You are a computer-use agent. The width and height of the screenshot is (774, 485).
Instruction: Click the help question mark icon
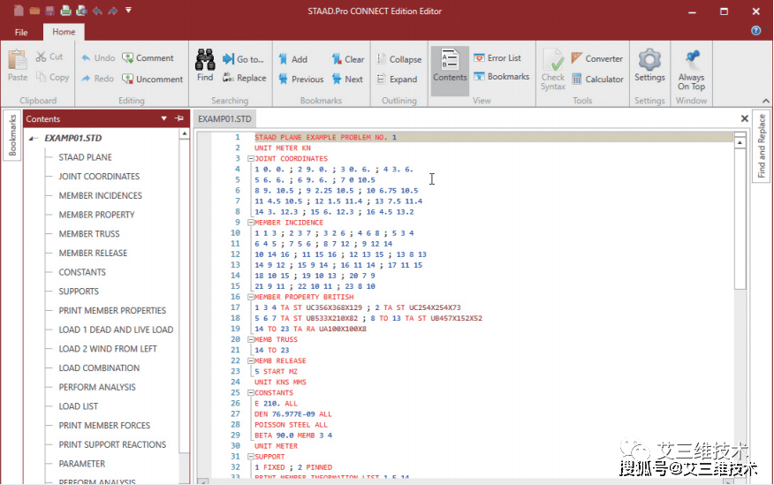pyautogui.click(x=755, y=31)
